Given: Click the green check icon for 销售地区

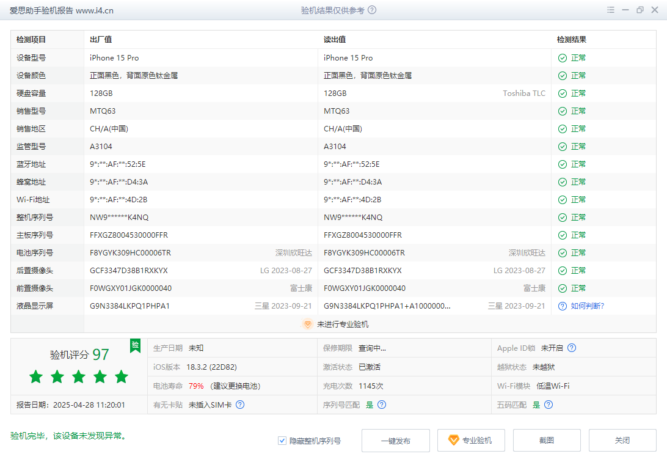Looking at the screenshot, I should (563, 129).
